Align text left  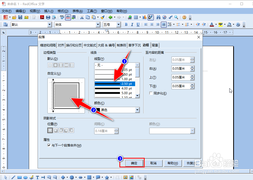click(x=146, y=24)
